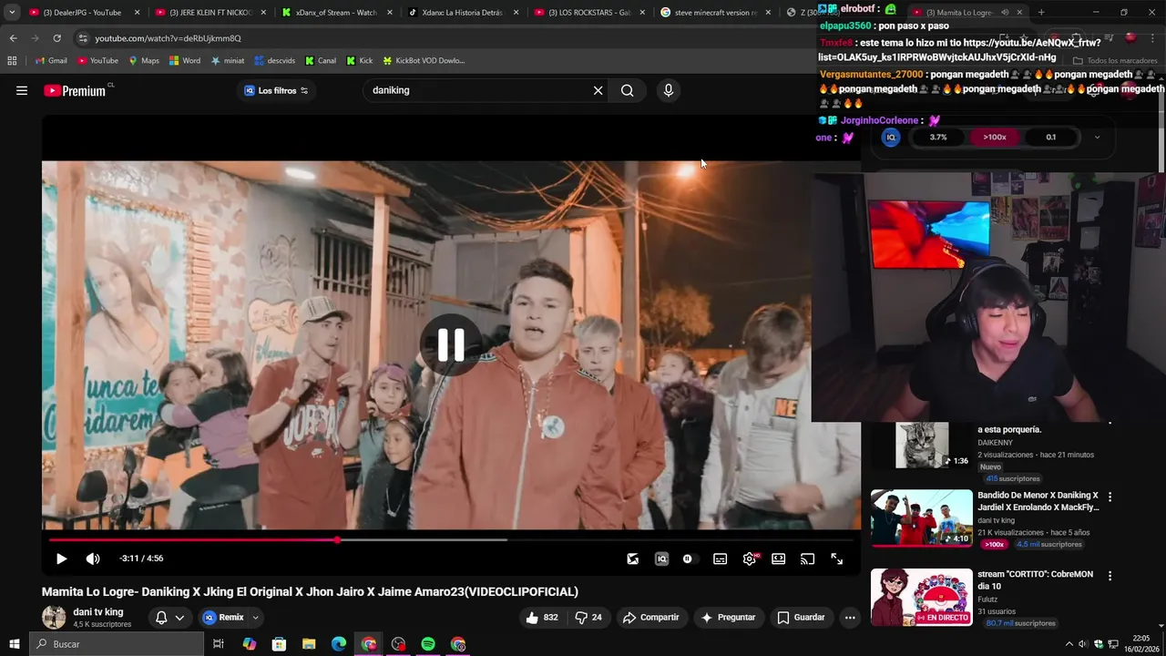Switch to the steve minecraft version tab

[713, 12]
